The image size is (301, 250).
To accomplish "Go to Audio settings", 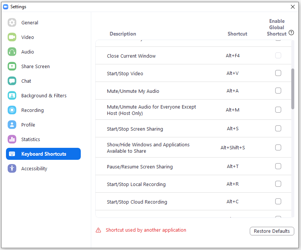I will (43, 52).
